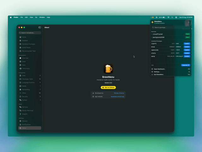
Task: Open Install Packs
Action: tap(30, 47)
